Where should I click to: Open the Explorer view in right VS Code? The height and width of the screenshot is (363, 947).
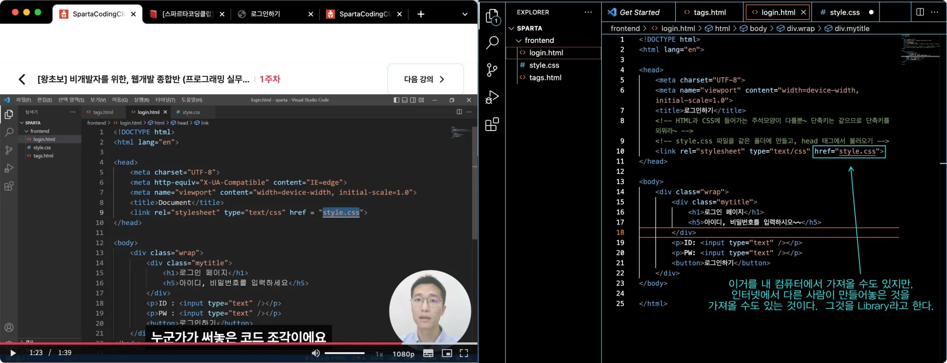coord(492,17)
